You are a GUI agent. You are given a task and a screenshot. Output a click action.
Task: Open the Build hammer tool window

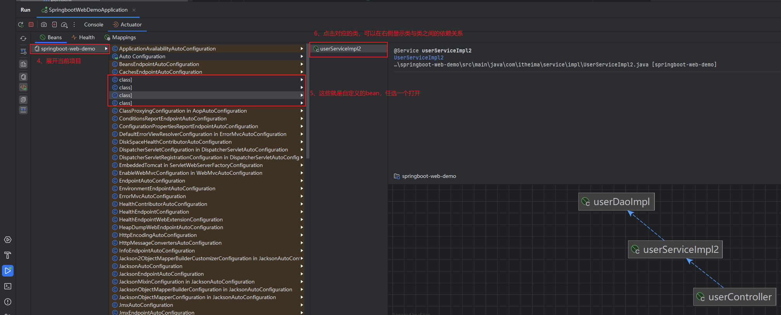[x=8, y=255]
